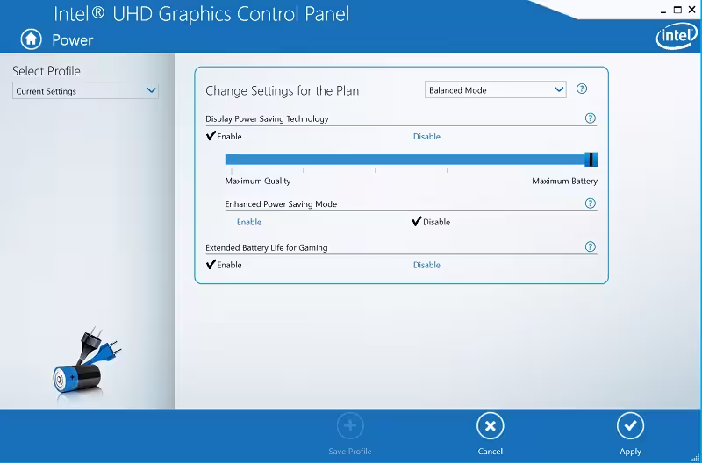Open the Balanced Mode plan dropdown

tap(495, 89)
